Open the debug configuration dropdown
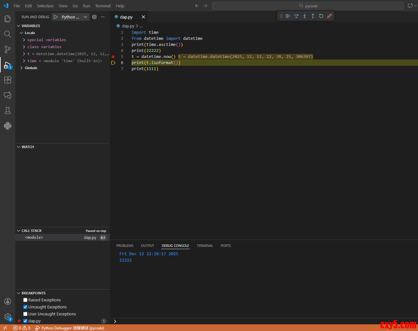Screen dimensions: 418x331 (85, 17)
